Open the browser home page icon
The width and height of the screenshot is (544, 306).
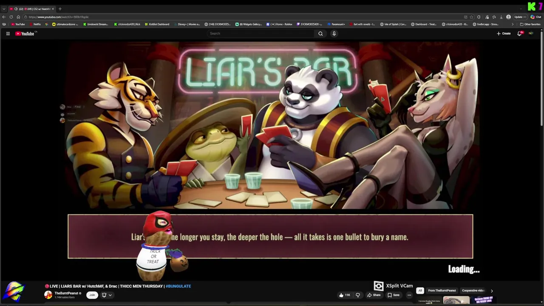tap(18, 17)
